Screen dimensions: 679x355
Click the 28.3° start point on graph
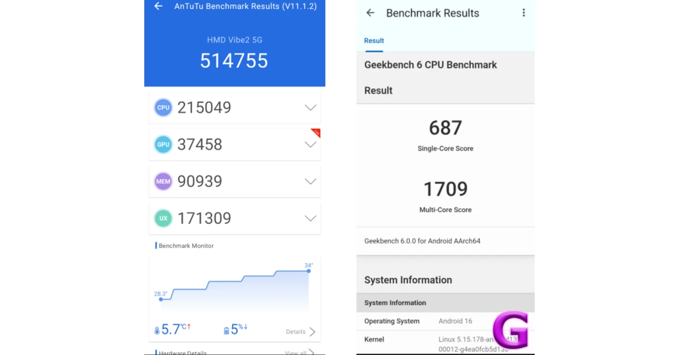161,299
